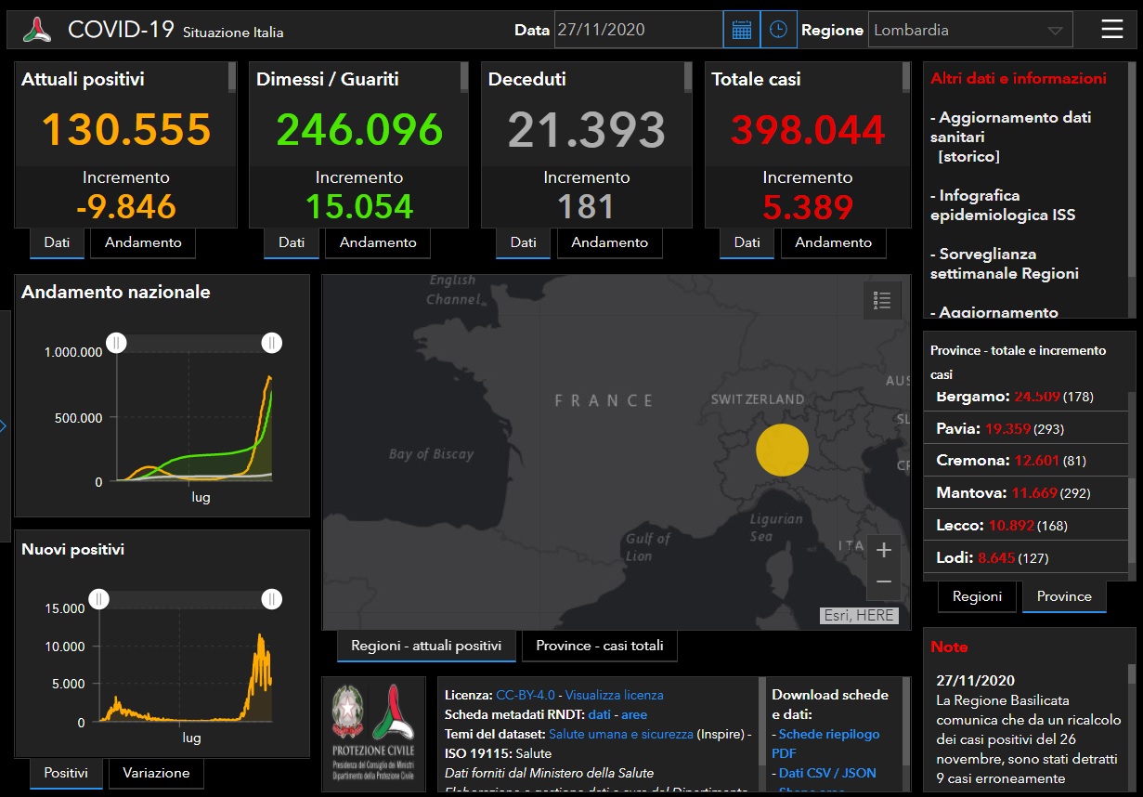Download the Dati CSV / JSON link
Image resolution: width=1143 pixels, height=797 pixels.
point(827,773)
